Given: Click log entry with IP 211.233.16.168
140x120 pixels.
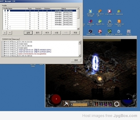Looking at the screenshot, I should click(x=17, y=56).
